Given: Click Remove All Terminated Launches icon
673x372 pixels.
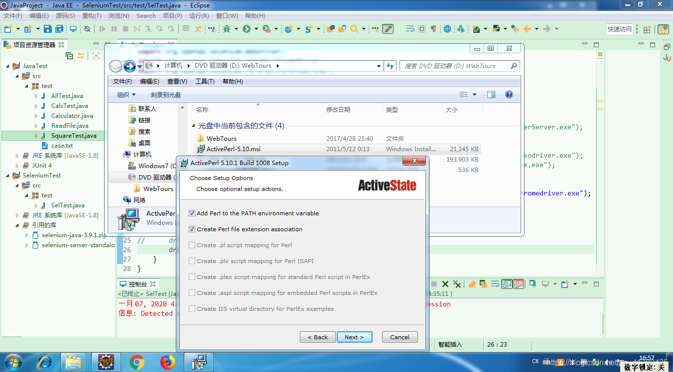Looking at the screenshot, I should point(456,284).
